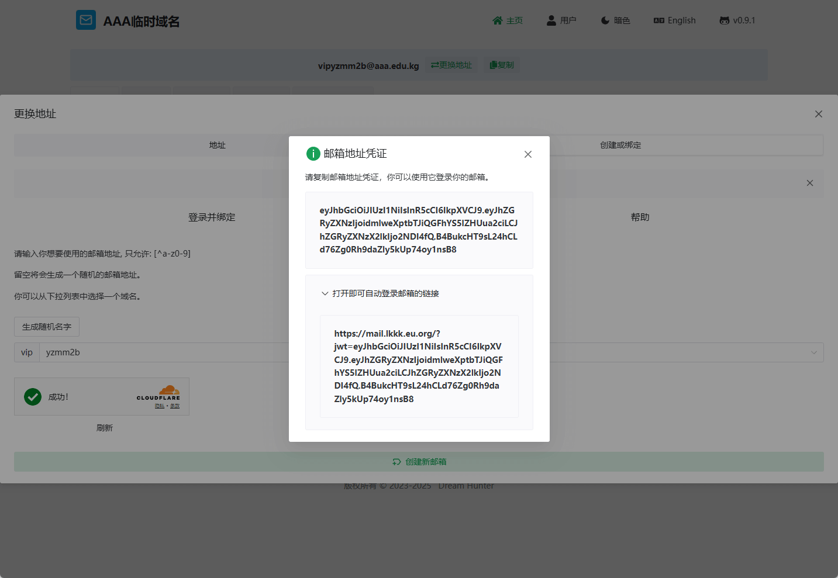
Task: Dismiss the alert banner with X
Action: pos(810,183)
